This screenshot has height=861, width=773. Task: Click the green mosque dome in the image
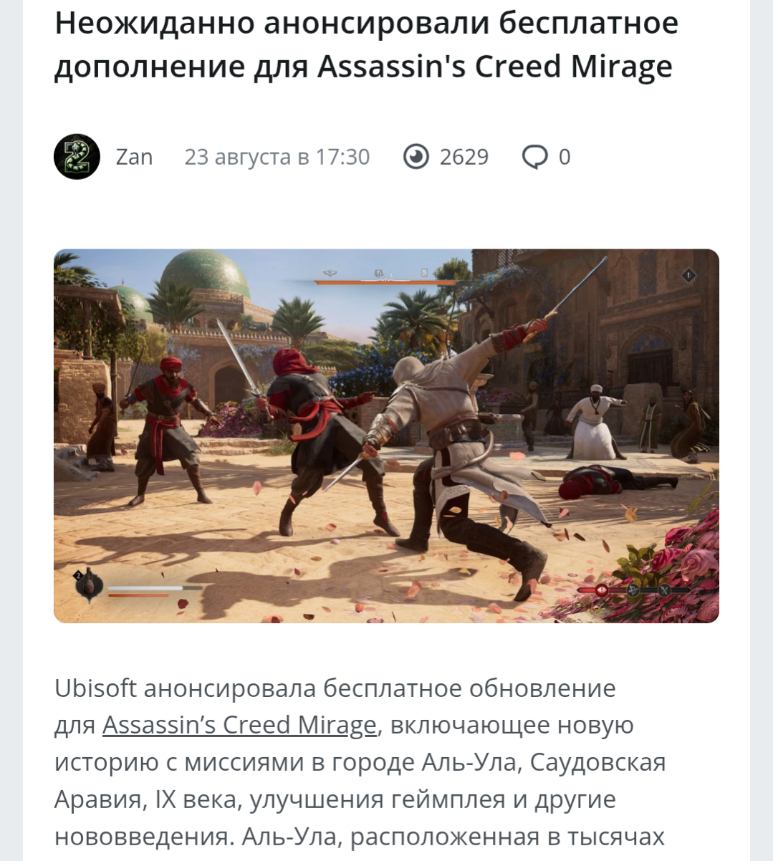(204, 274)
